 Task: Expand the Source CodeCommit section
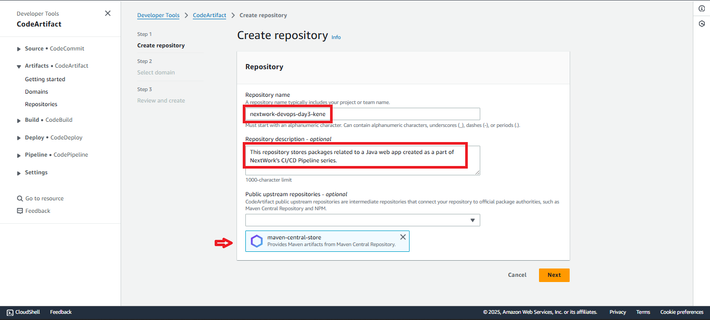[19, 49]
